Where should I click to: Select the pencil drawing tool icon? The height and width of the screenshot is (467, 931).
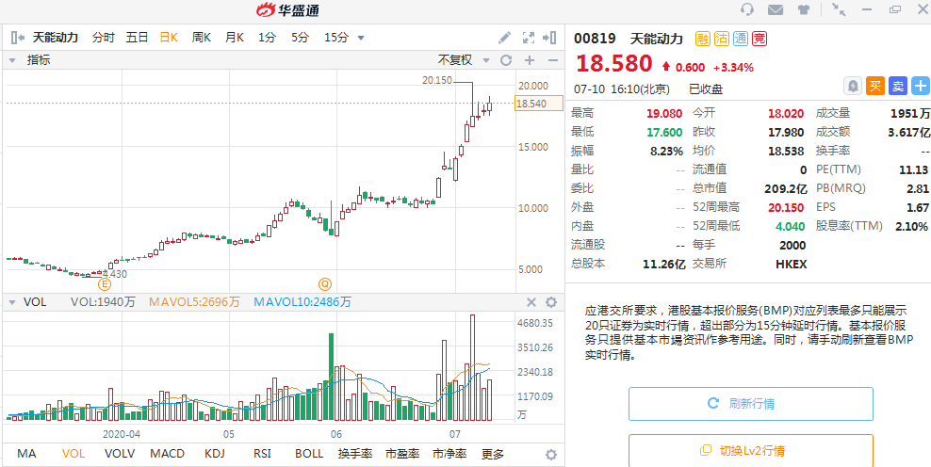[x=504, y=38]
